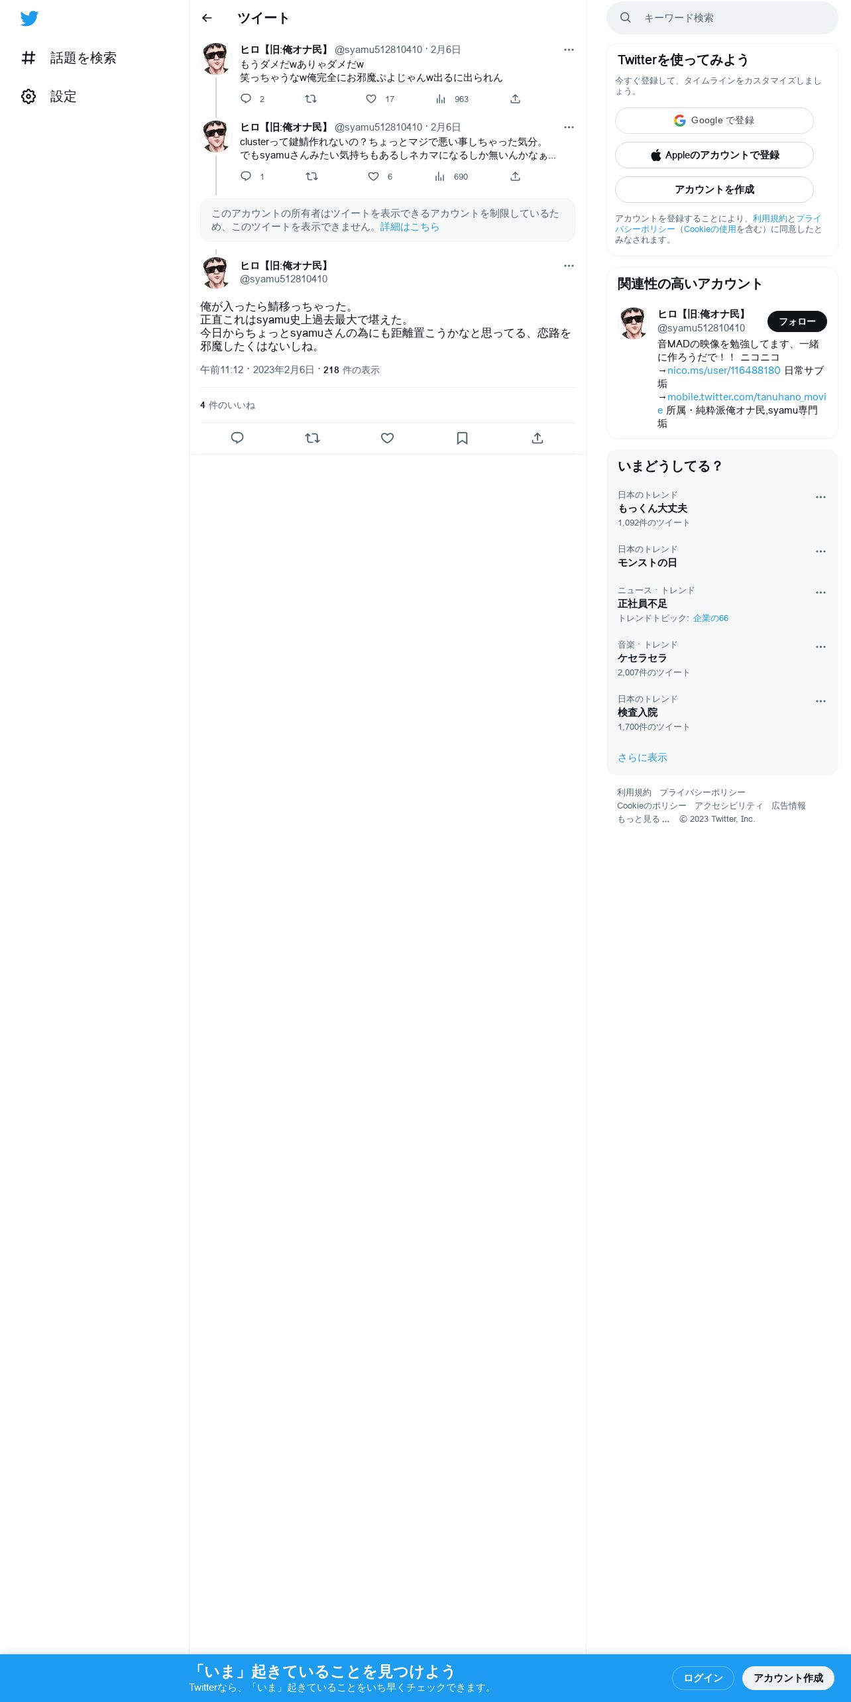Open more menu on first tweet

click(569, 50)
